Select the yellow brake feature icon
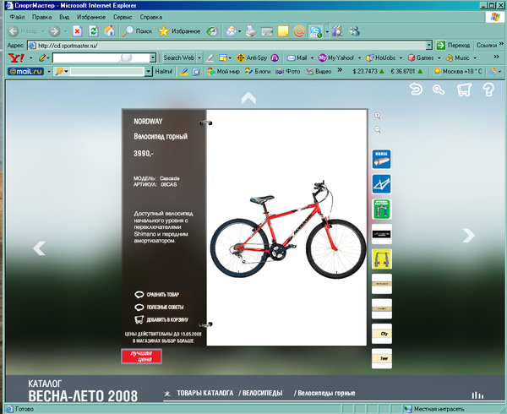 [x=382, y=259]
